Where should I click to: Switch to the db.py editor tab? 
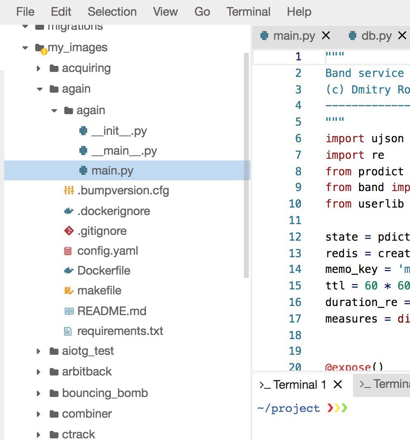coord(377,36)
